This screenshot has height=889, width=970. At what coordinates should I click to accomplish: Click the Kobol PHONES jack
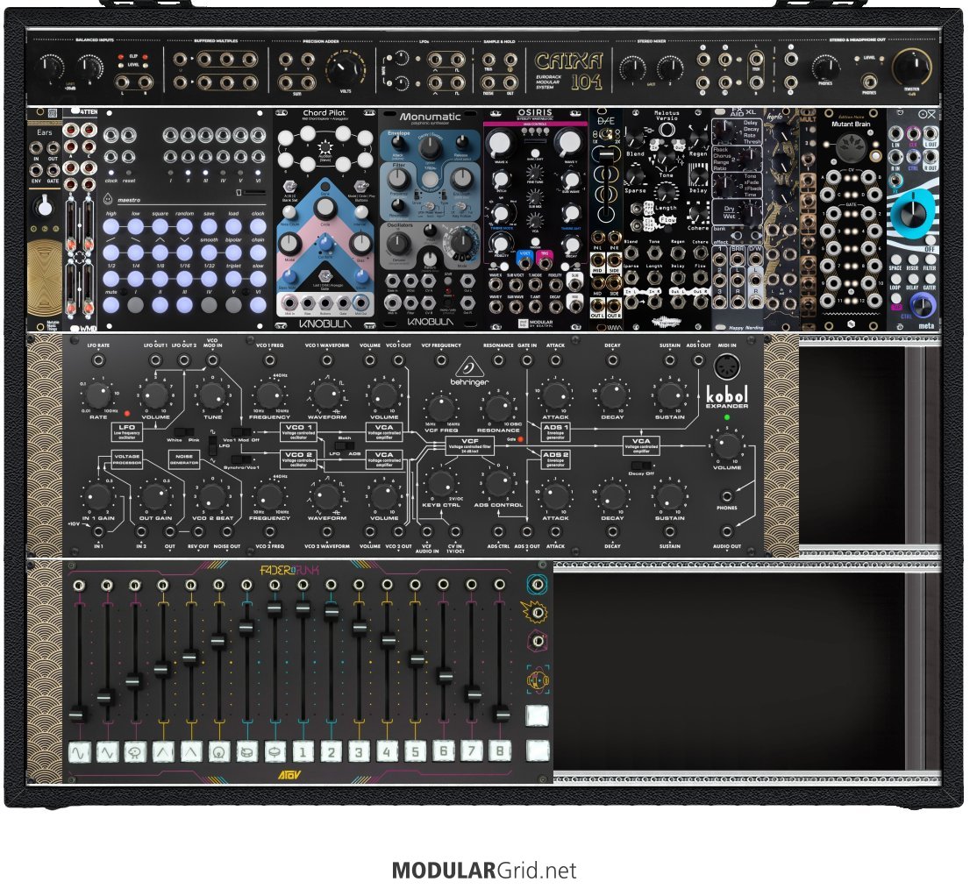coord(727,496)
